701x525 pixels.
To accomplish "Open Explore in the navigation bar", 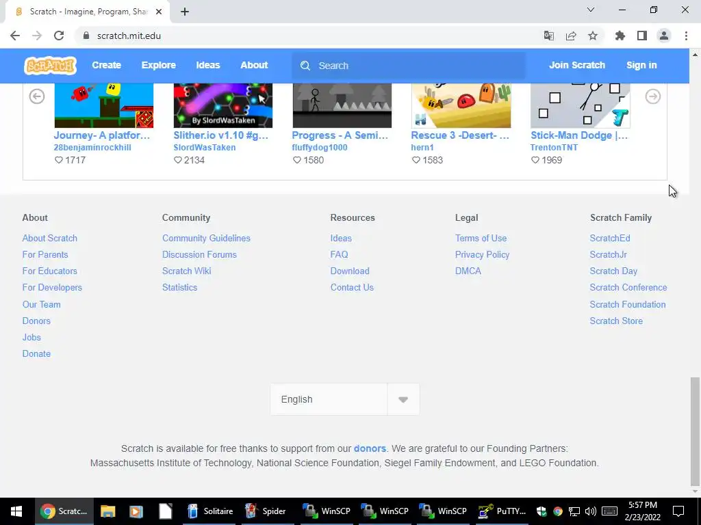I will 159,65.
